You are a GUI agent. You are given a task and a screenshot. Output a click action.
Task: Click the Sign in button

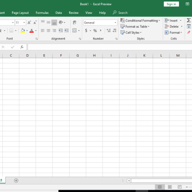click(x=171, y=4)
